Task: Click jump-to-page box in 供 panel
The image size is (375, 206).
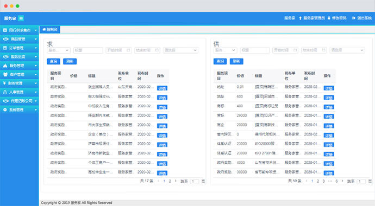Action: point(361,182)
